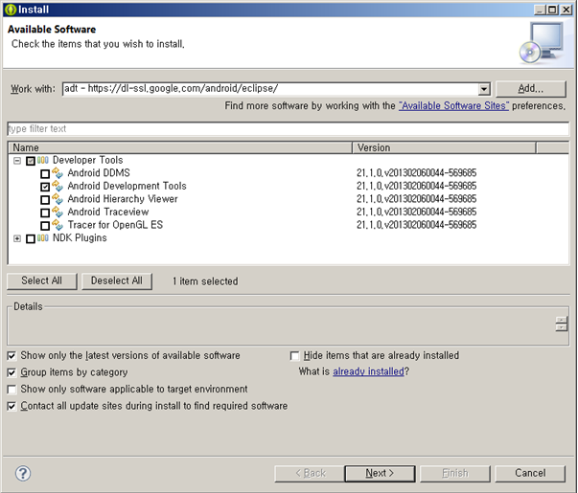Click the help question mark icon
This screenshot has height=493, width=578.
(x=23, y=474)
